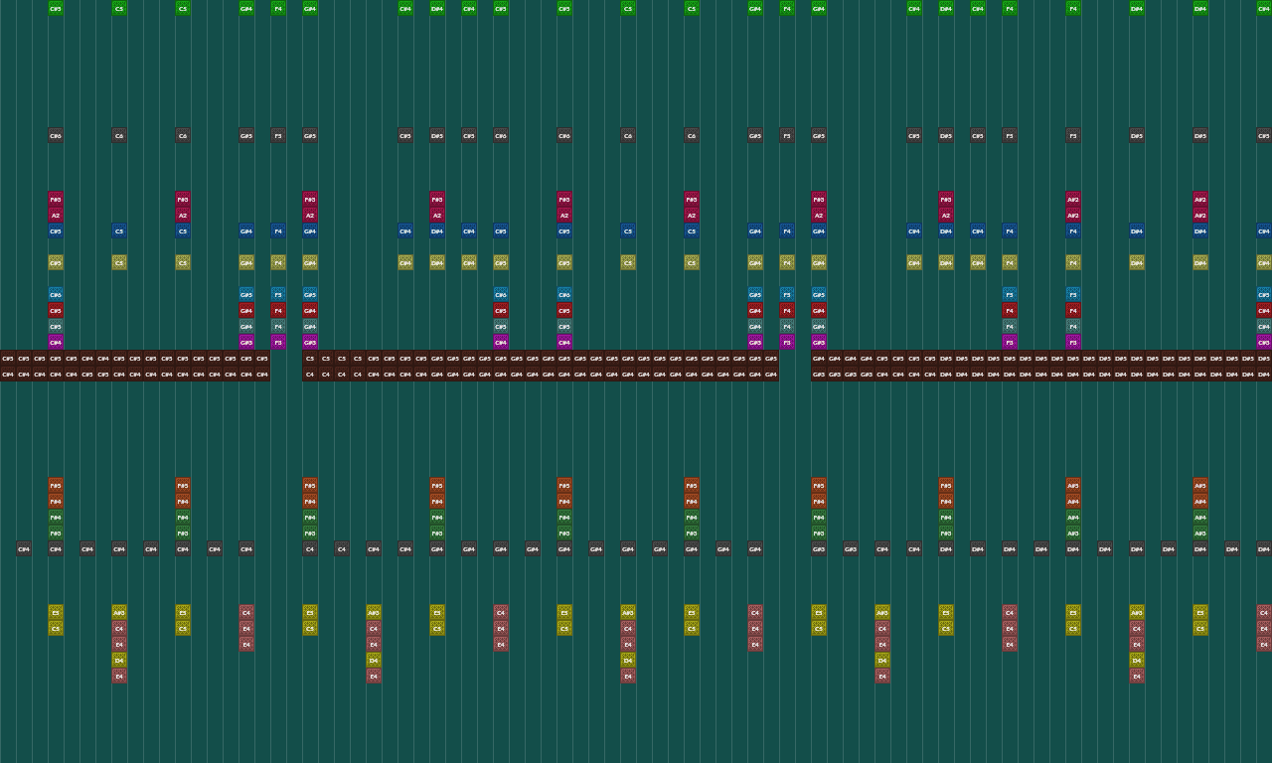
Task: Select the leftmost magenta F3 note
Action: pos(278,342)
